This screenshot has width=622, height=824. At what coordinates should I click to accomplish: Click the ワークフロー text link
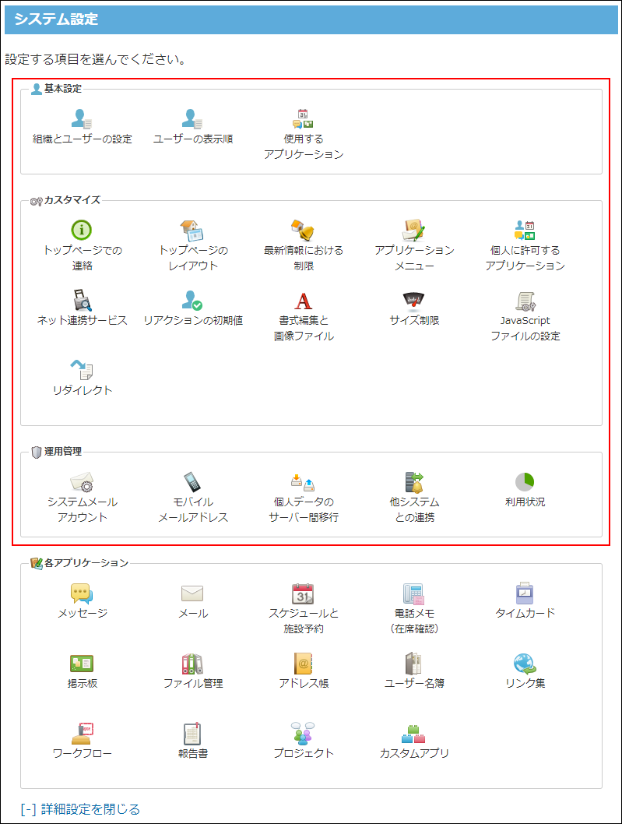[x=82, y=754]
